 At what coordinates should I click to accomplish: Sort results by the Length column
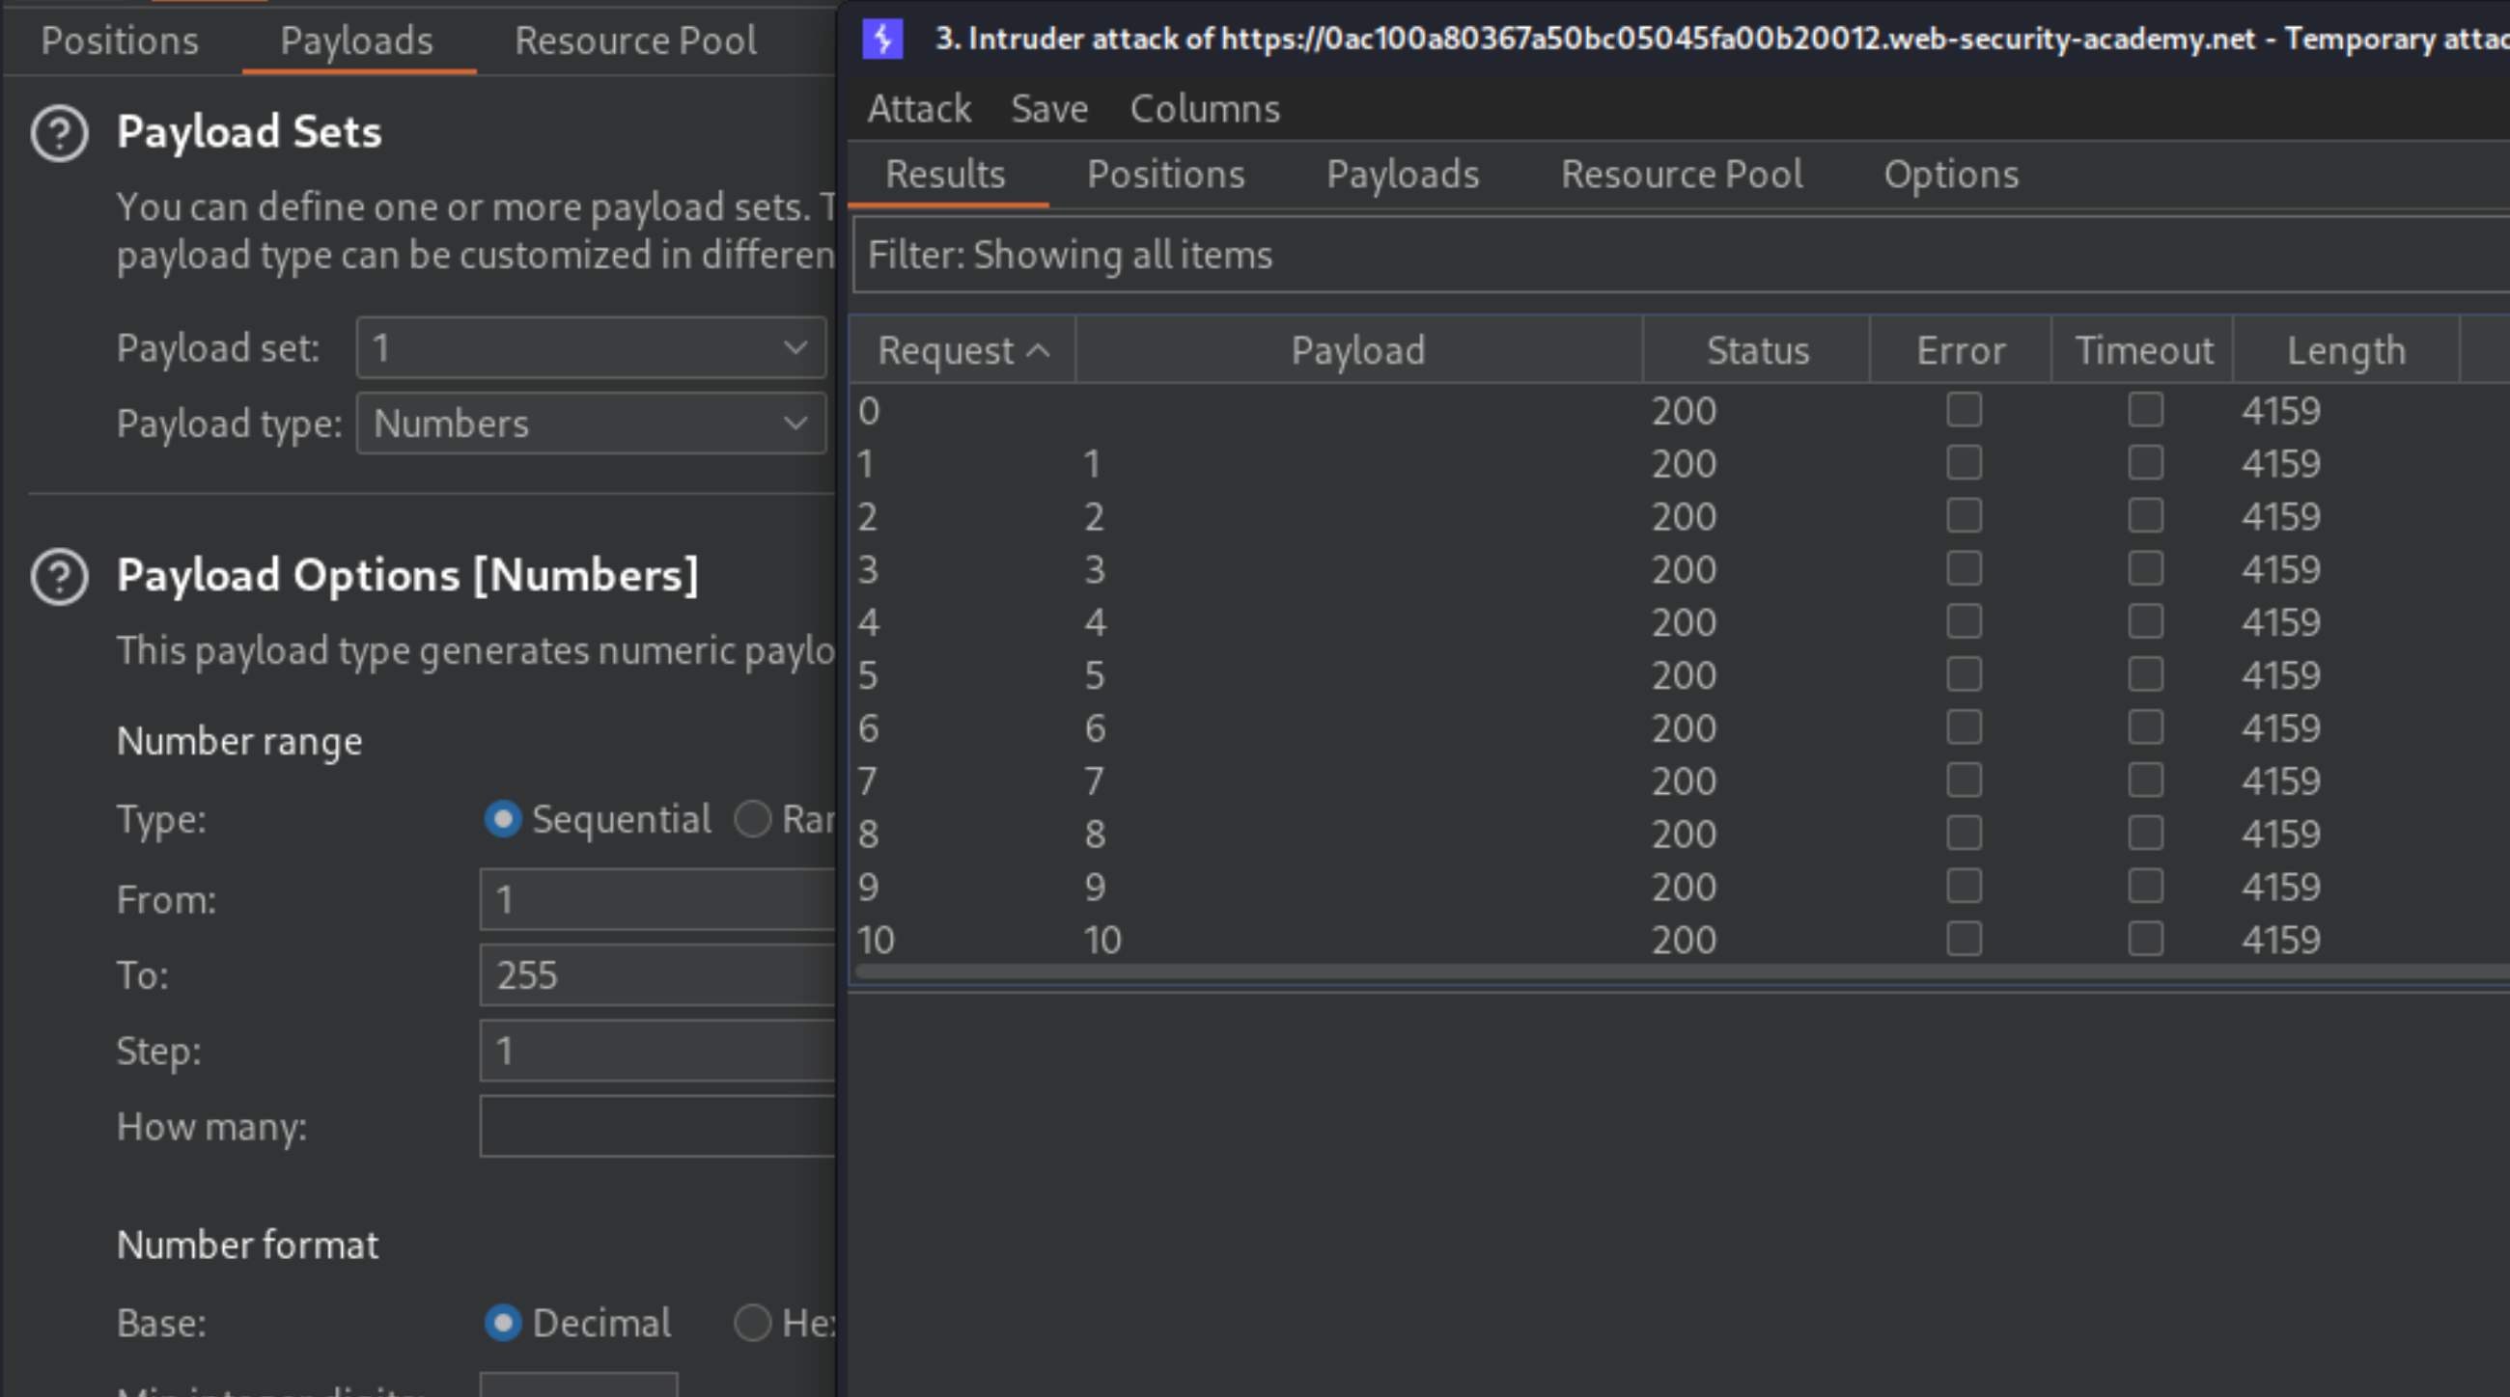[x=2345, y=350]
